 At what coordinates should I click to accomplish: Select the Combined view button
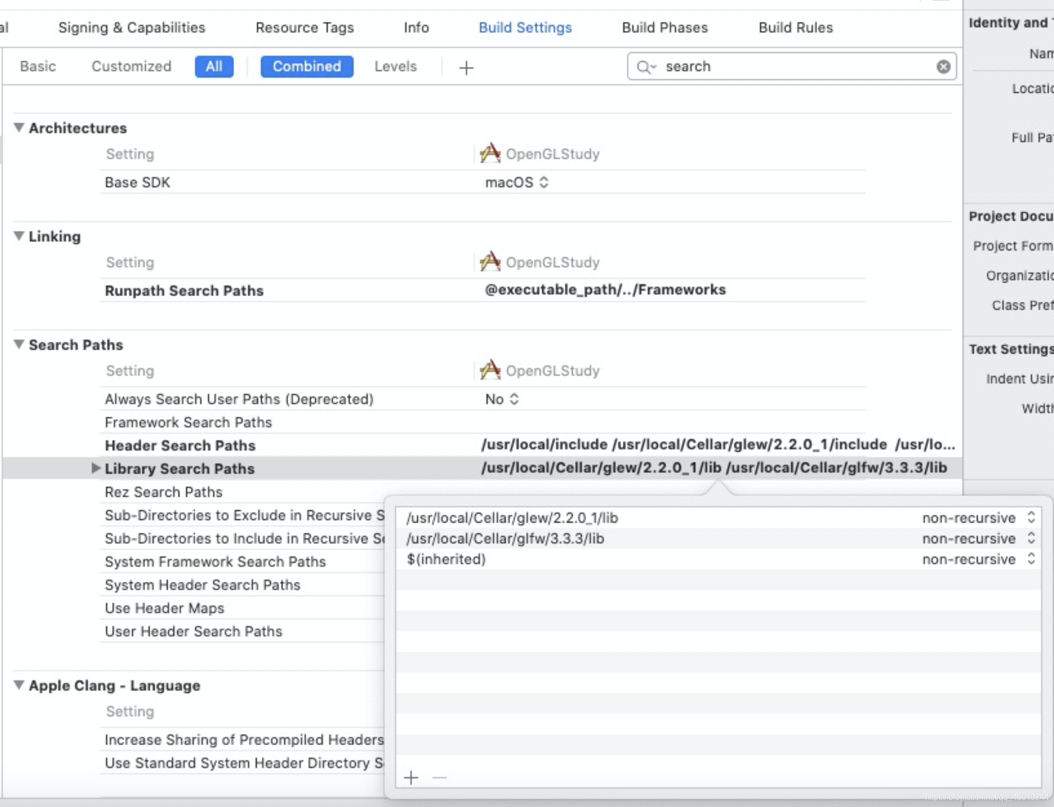click(x=306, y=66)
